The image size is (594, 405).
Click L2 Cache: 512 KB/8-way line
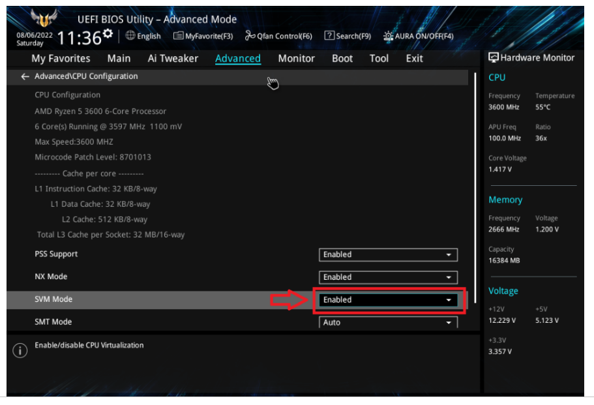click(x=104, y=220)
